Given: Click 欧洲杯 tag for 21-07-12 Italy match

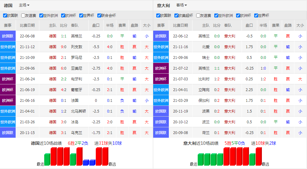Looking at the screenshot, I should click(x=161, y=68).
